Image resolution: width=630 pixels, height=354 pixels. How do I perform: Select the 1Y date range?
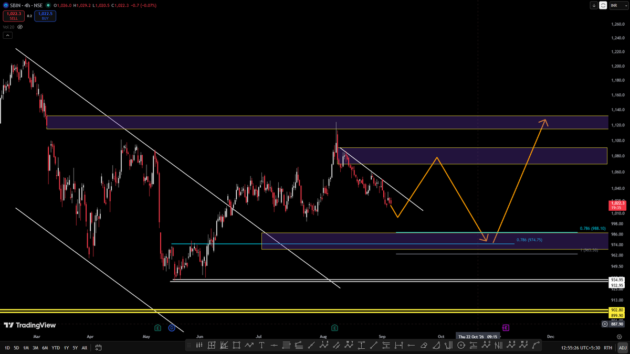pos(67,348)
